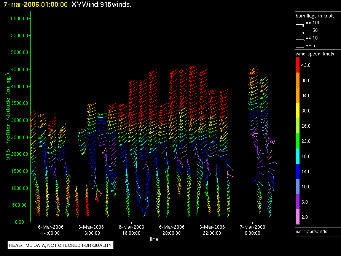Click the 5-knot barb flag legend symbol
Viewport: 341px width, 256px height.
click(300, 46)
